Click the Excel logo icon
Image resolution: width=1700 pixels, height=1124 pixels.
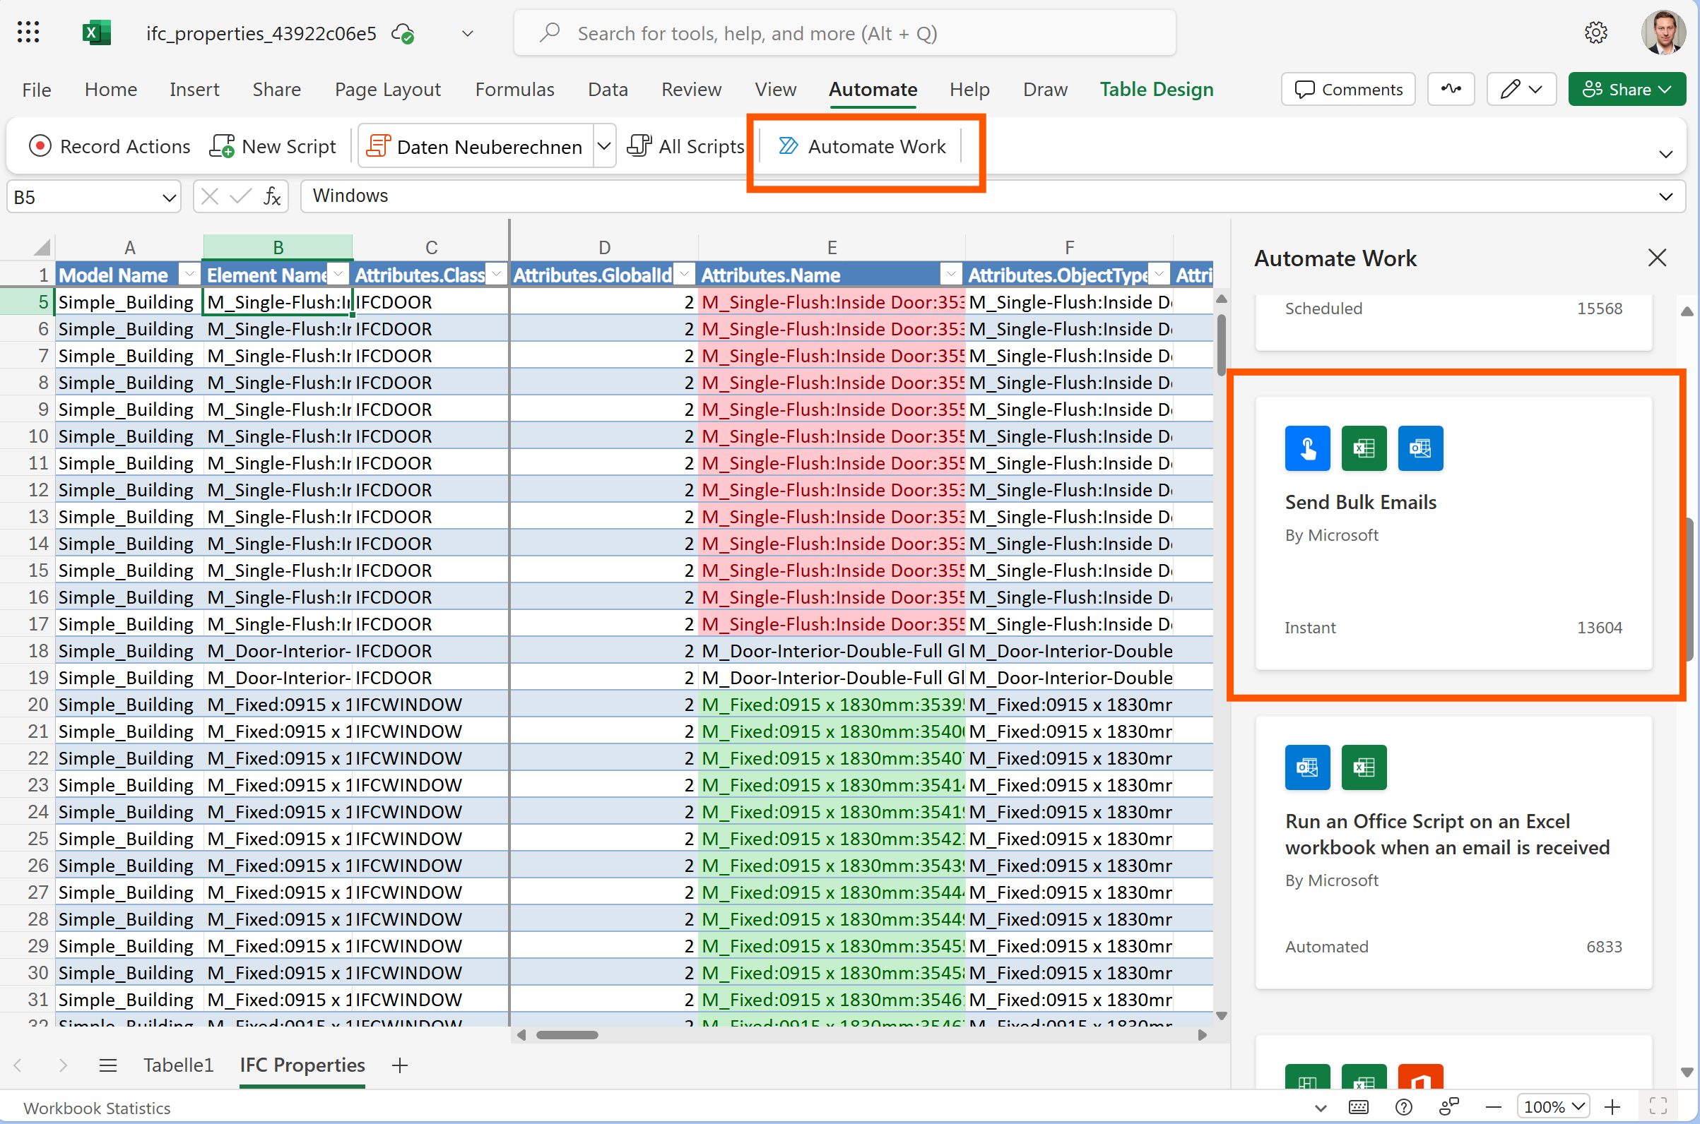[x=96, y=33]
